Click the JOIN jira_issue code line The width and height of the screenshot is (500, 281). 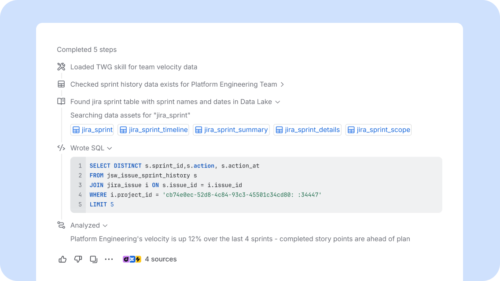tap(166, 185)
